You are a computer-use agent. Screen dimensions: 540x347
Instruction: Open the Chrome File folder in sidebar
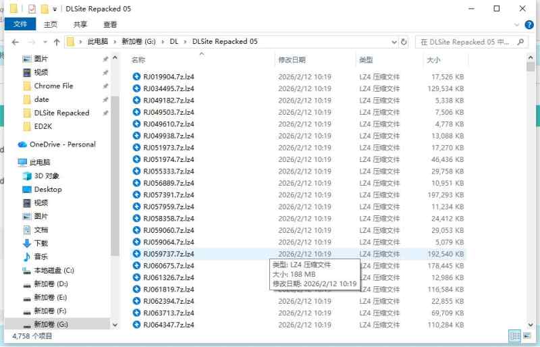tap(53, 86)
